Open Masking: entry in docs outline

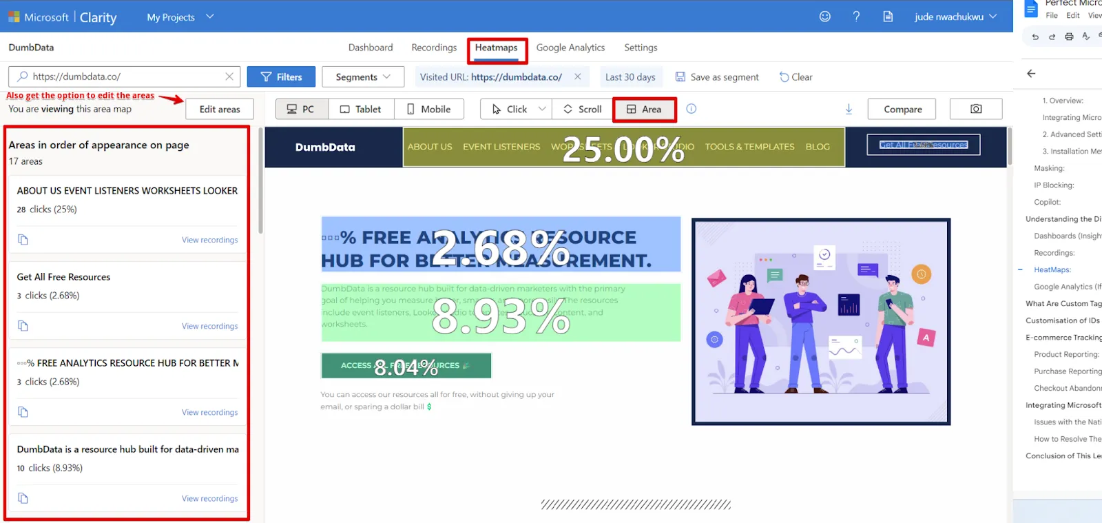pos(1049,168)
